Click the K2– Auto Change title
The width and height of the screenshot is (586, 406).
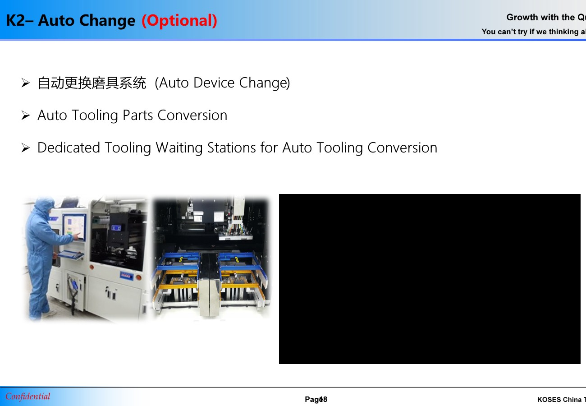[x=71, y=20]
